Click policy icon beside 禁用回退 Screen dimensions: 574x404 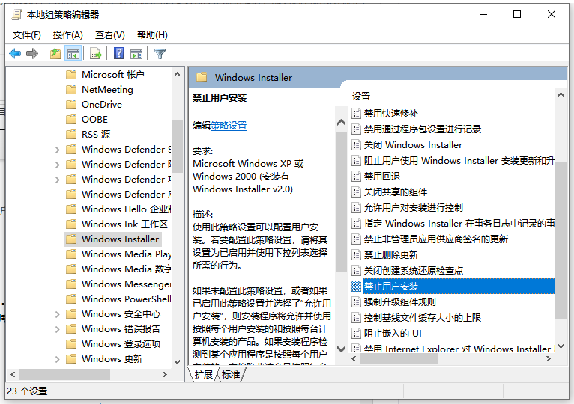pyautogui.click(x=356, y=177)
